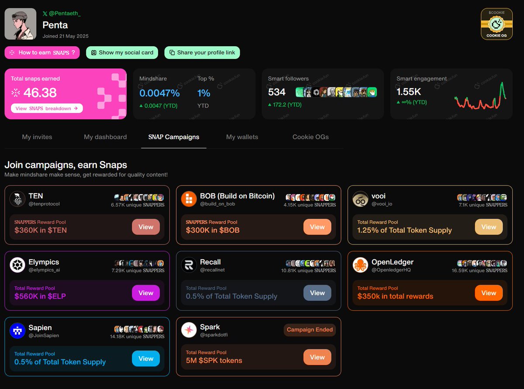
Task: Click OpenLedger's snapper avatars row
Action: click(482, 263)
